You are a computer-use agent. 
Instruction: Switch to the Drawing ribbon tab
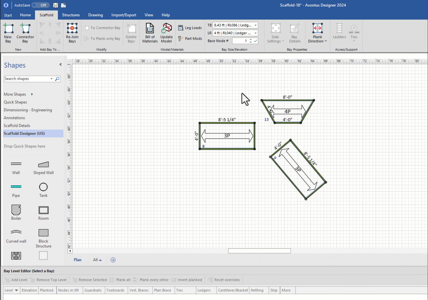[x=95, y=15]
